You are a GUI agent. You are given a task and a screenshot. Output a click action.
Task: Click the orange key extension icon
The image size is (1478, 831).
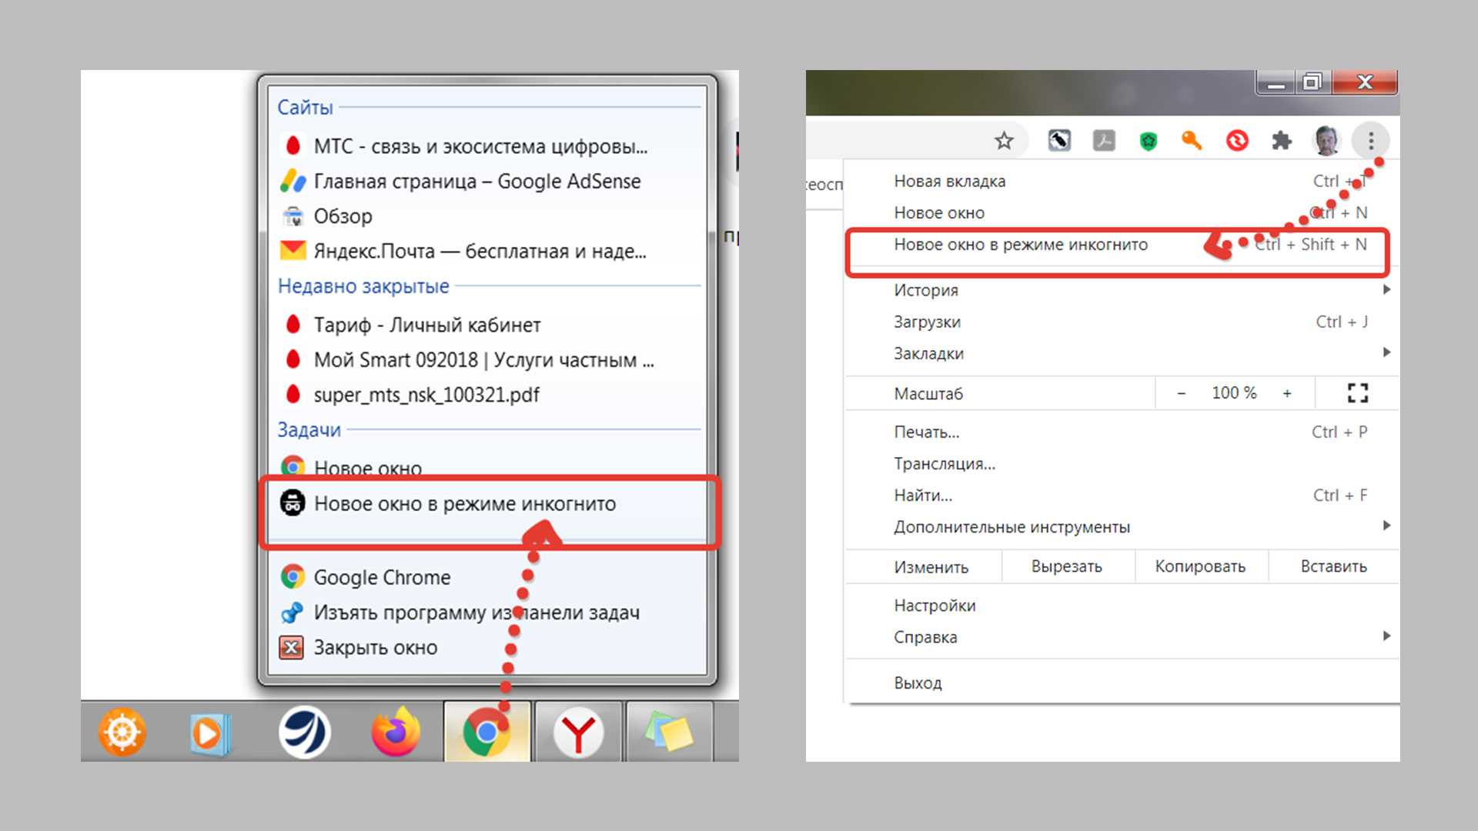[x=1192, y=141]
